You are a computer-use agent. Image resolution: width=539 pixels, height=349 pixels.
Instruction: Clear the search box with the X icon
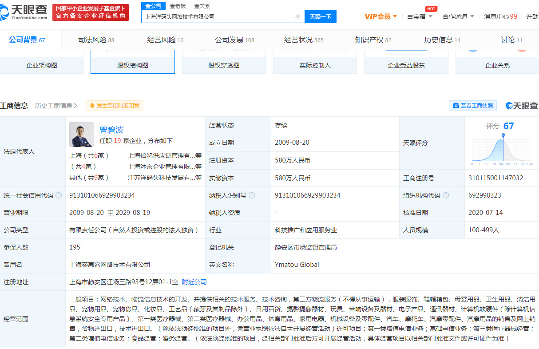click(298, 16)
